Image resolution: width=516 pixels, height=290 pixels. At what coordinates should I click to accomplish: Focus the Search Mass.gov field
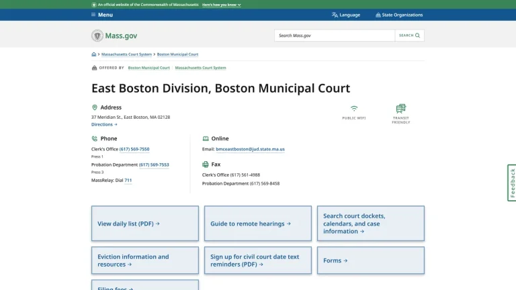tap(335, 36)
